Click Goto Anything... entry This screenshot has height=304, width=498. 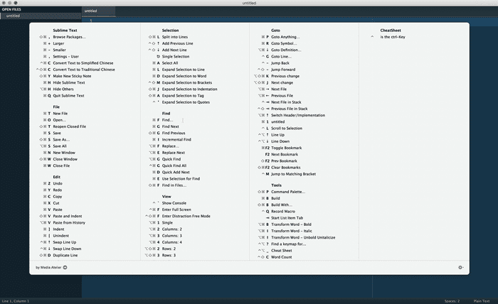pos(285,37)
